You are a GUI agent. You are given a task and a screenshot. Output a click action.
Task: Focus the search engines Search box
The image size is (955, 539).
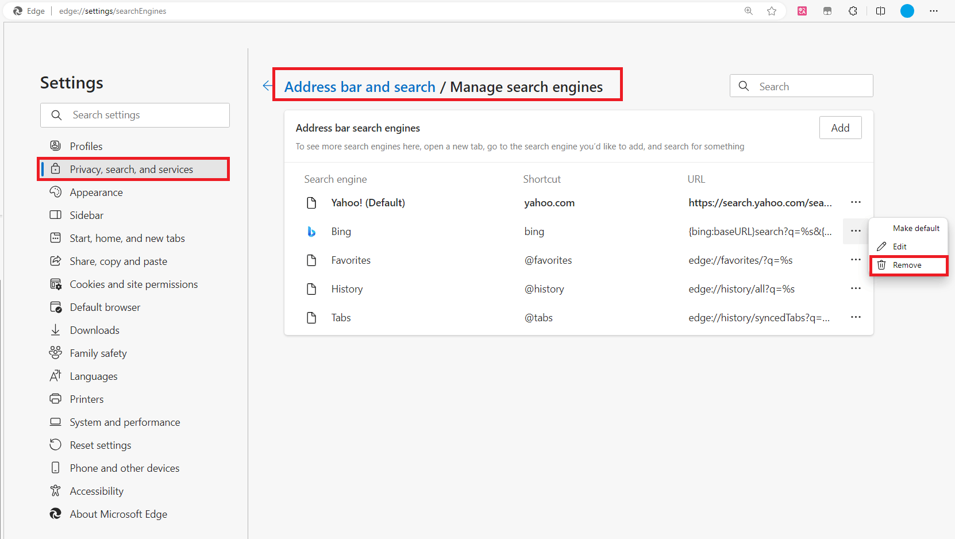click(801, 86)
